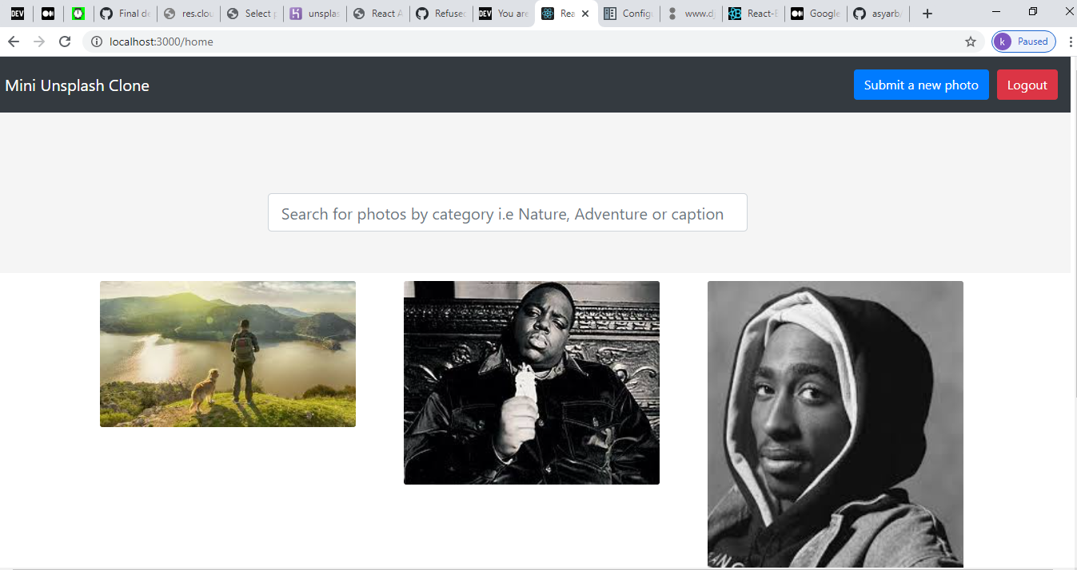Image resolution: width=1077 pixels, height=570 pixels.
Task: Toggle the bookmark star for this page
Action: [970, 41]
